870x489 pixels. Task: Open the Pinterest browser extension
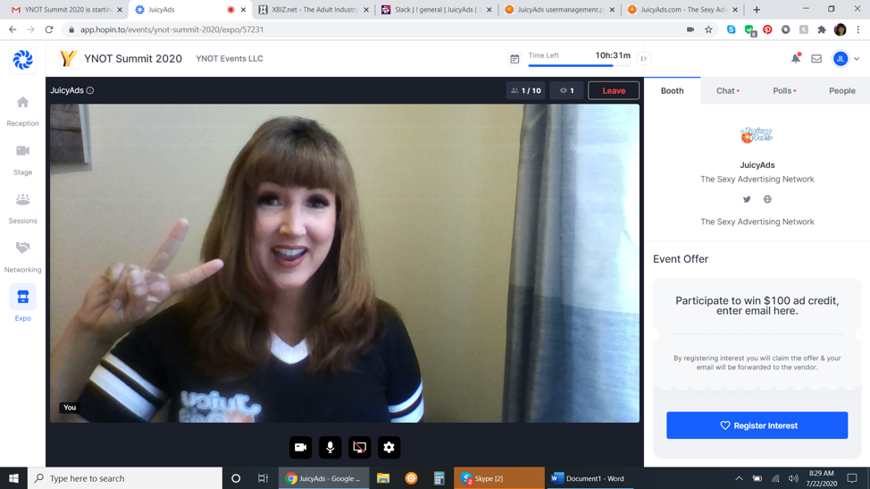click(767, 30)
